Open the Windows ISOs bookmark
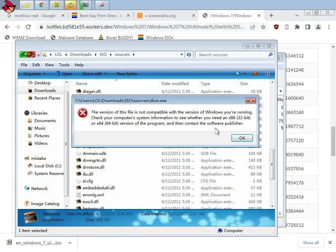336x252 pixels. click(156, 37)
